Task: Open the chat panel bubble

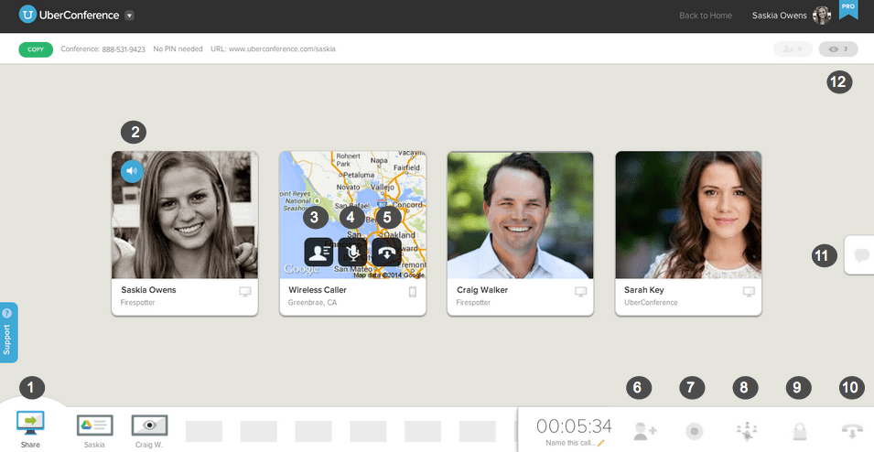Action: [x=861, y=255]
